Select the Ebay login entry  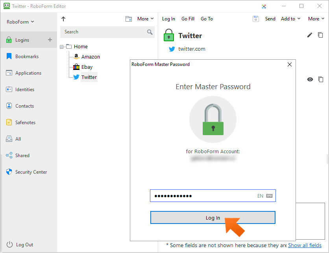(87, 67)
